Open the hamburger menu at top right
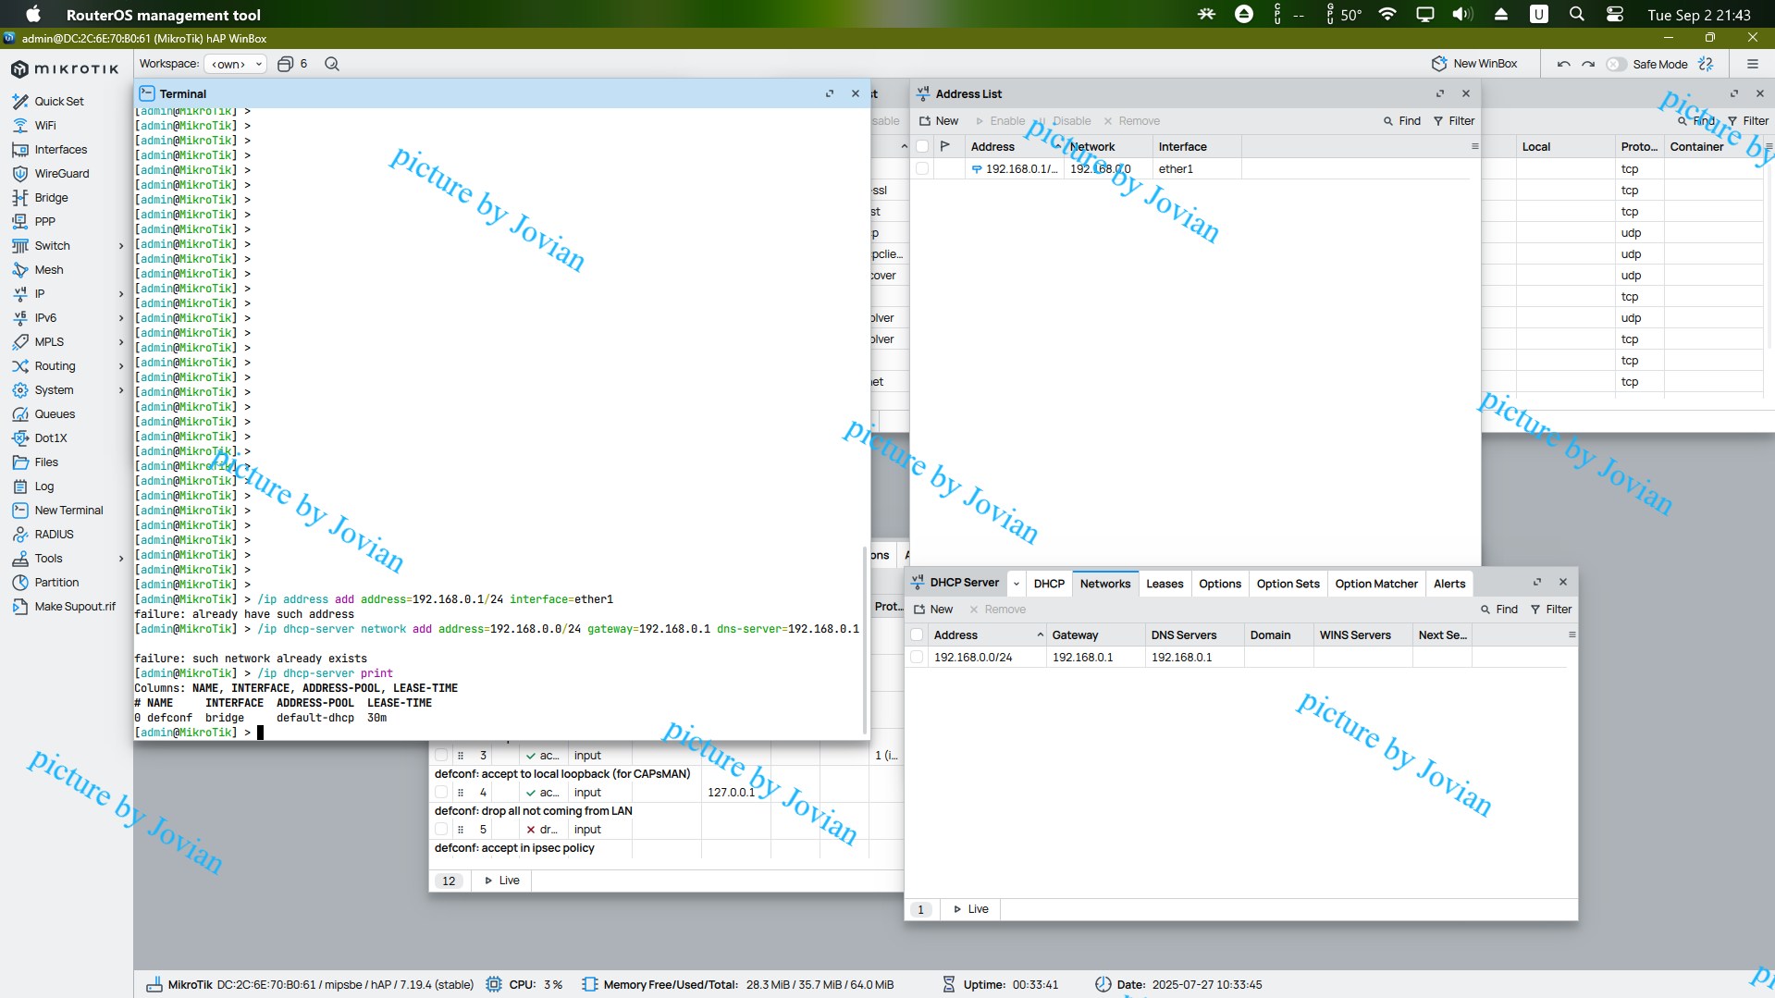 (x=1752, y=64)
